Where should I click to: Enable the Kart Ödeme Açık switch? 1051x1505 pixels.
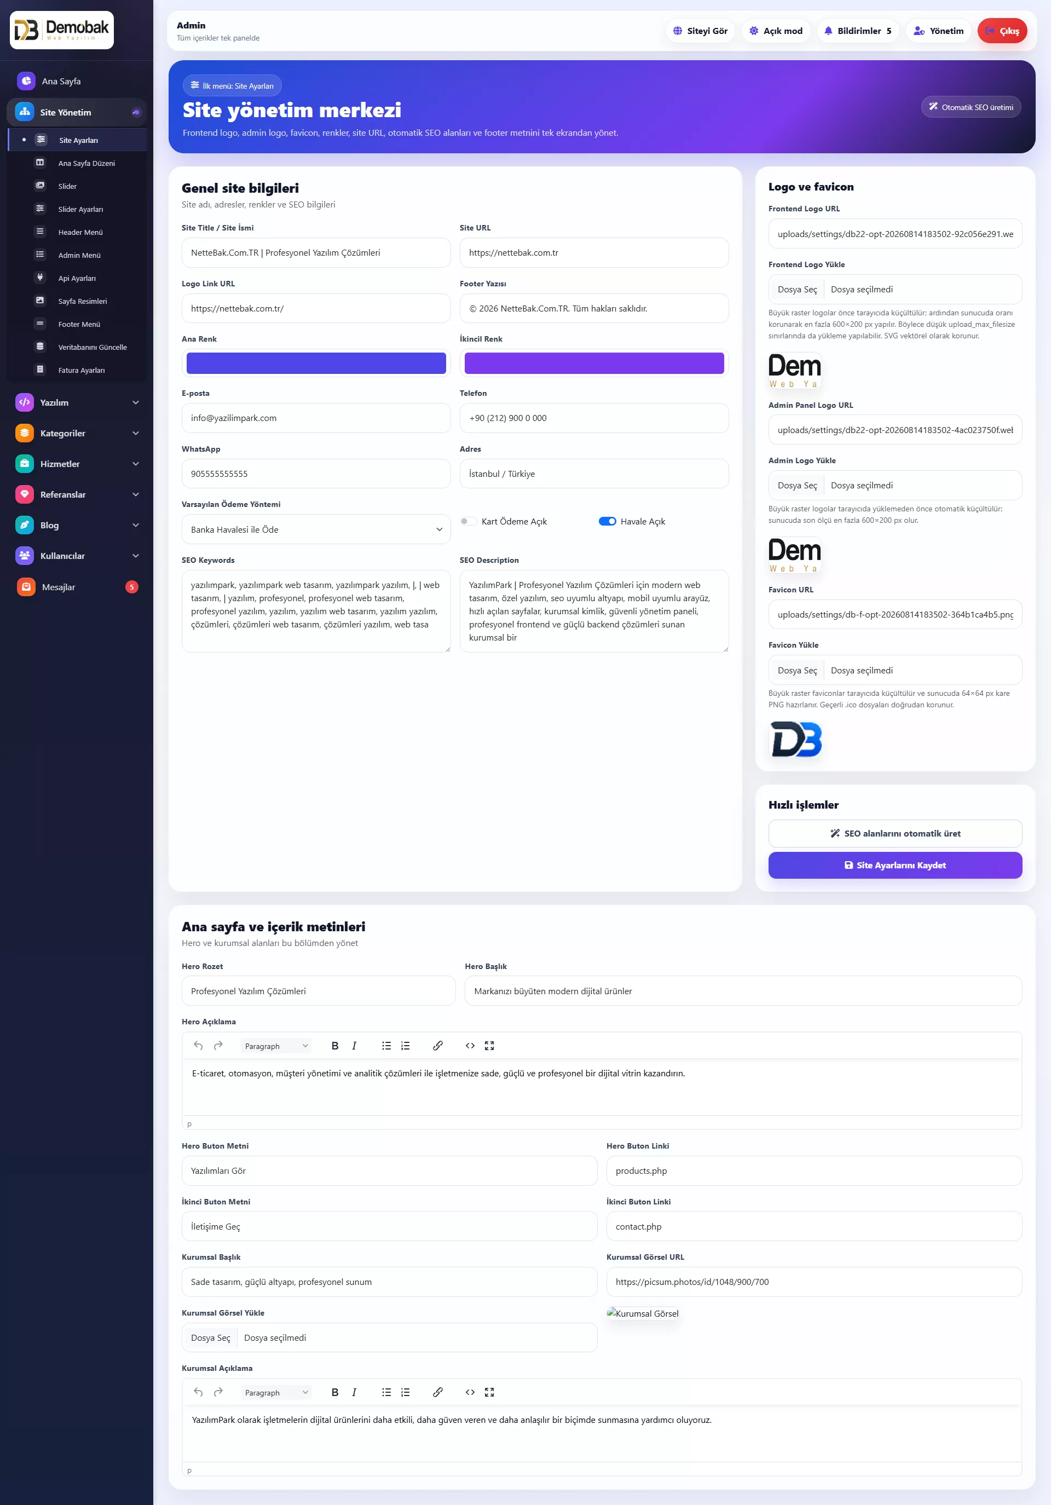click(468, 521)
